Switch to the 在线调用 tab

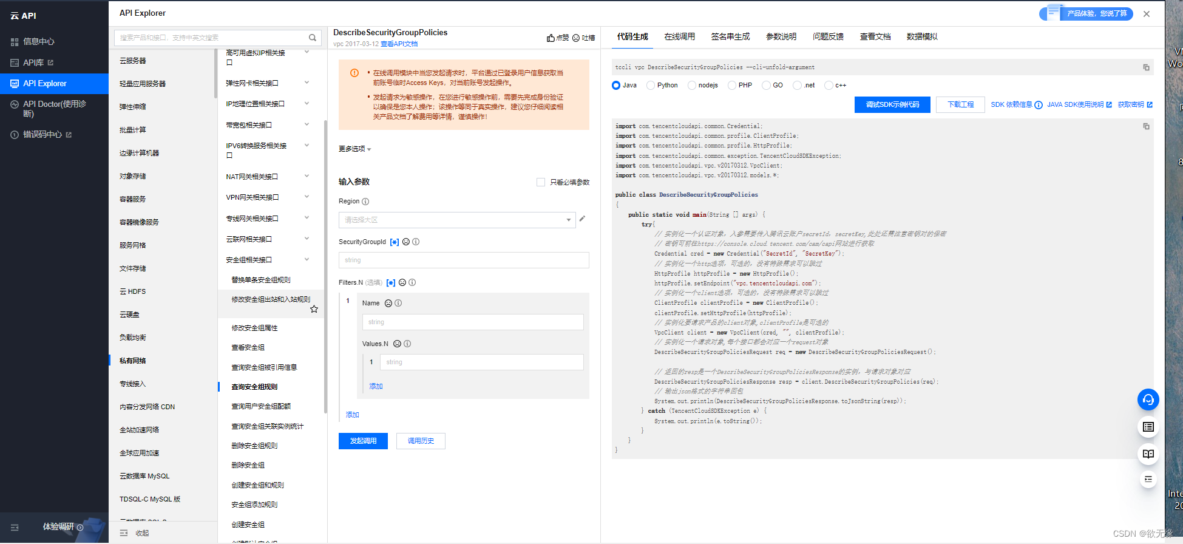point(679,37)
